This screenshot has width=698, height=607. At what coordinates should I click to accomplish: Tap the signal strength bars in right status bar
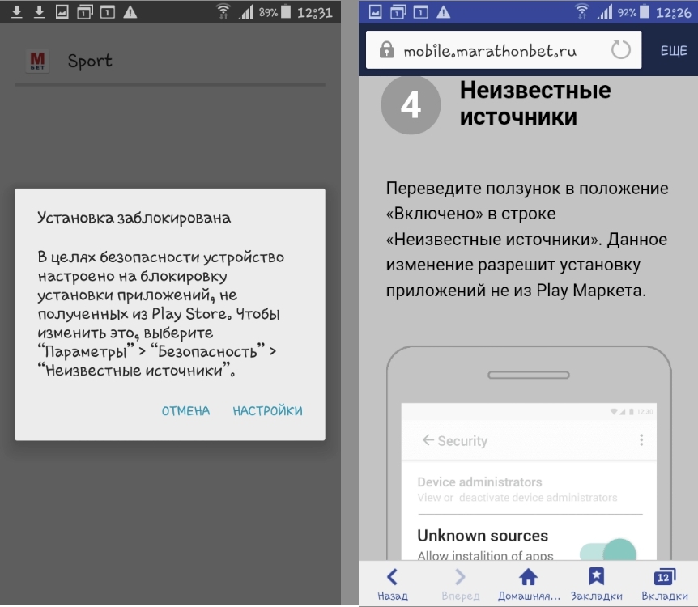click(x=605, y=12)
